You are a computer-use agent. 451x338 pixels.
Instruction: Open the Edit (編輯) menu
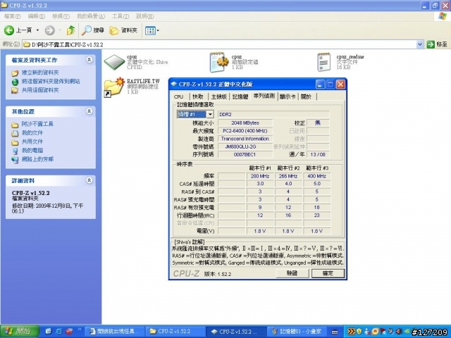pos(36,16)
